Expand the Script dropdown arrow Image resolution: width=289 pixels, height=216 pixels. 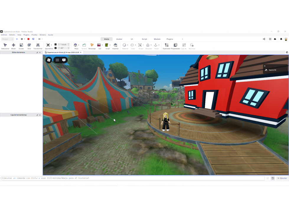click(110, 45)
